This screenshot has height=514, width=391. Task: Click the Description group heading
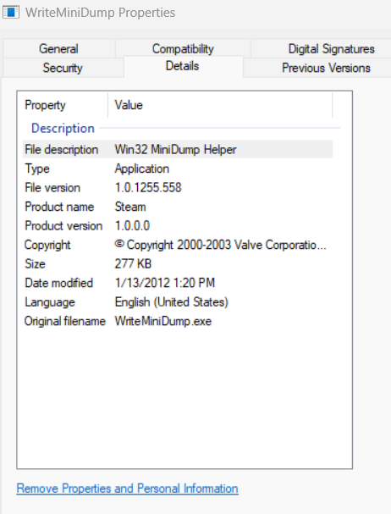pyautogui.click(x=63, y=128)
